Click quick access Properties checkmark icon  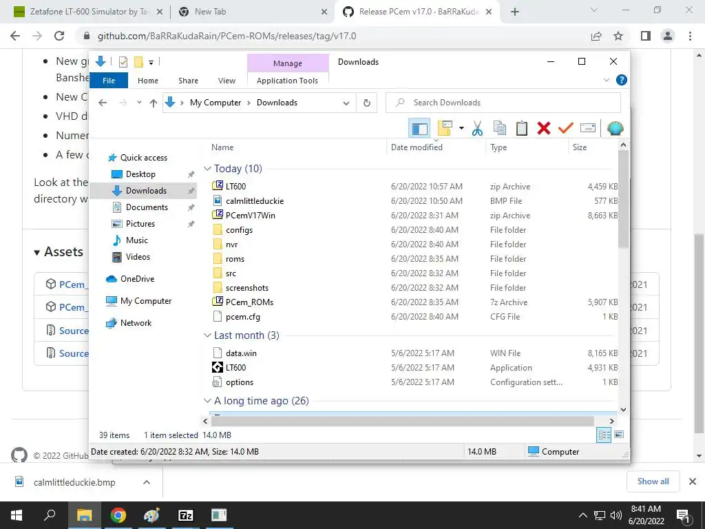pos(123,62)
